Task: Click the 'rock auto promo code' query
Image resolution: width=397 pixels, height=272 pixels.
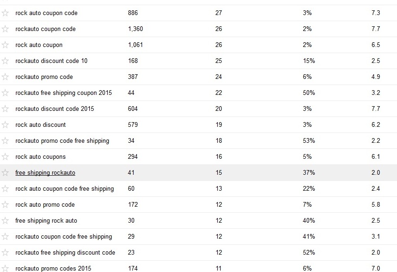Action: click(x=45, y=205)
